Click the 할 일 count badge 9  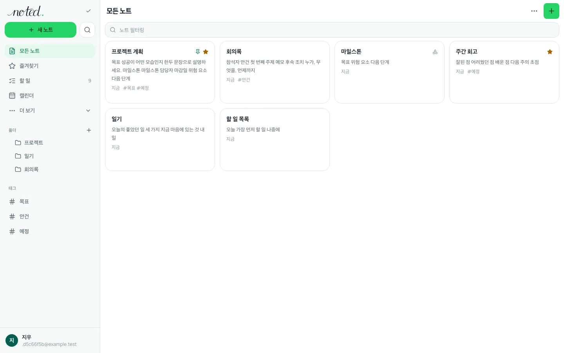[x=90, y=81]
